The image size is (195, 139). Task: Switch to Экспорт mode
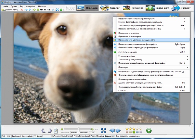(x=181, y=8)
